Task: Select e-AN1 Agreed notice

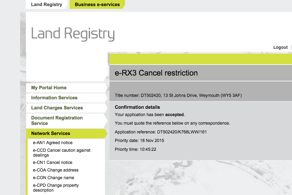Action: point(53,143)
